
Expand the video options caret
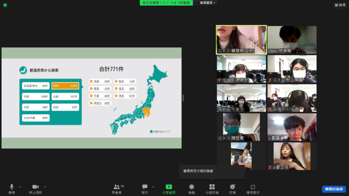pos(45,187)
